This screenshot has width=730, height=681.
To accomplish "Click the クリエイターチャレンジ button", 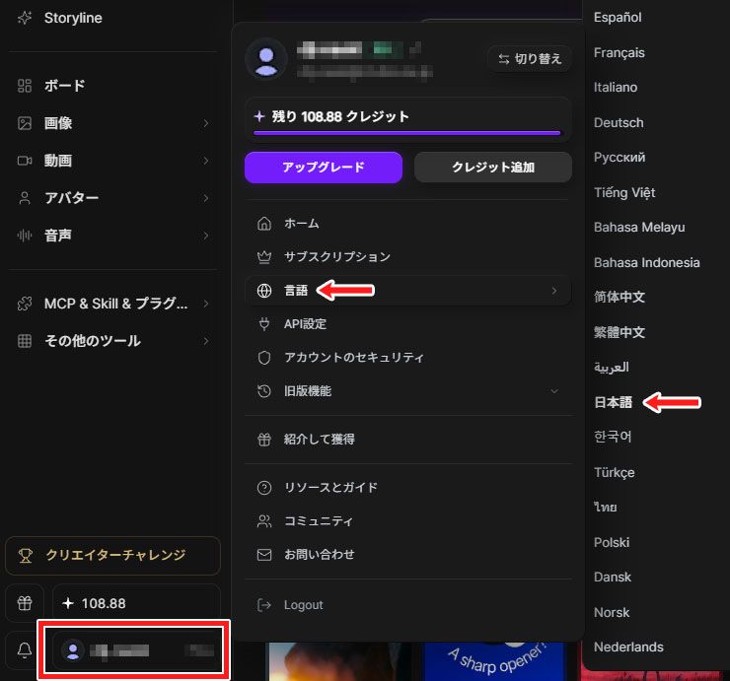I will click(112, 556).
